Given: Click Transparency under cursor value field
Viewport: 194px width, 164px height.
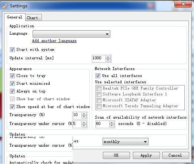Looking at the screenshot, I should 77,124.
